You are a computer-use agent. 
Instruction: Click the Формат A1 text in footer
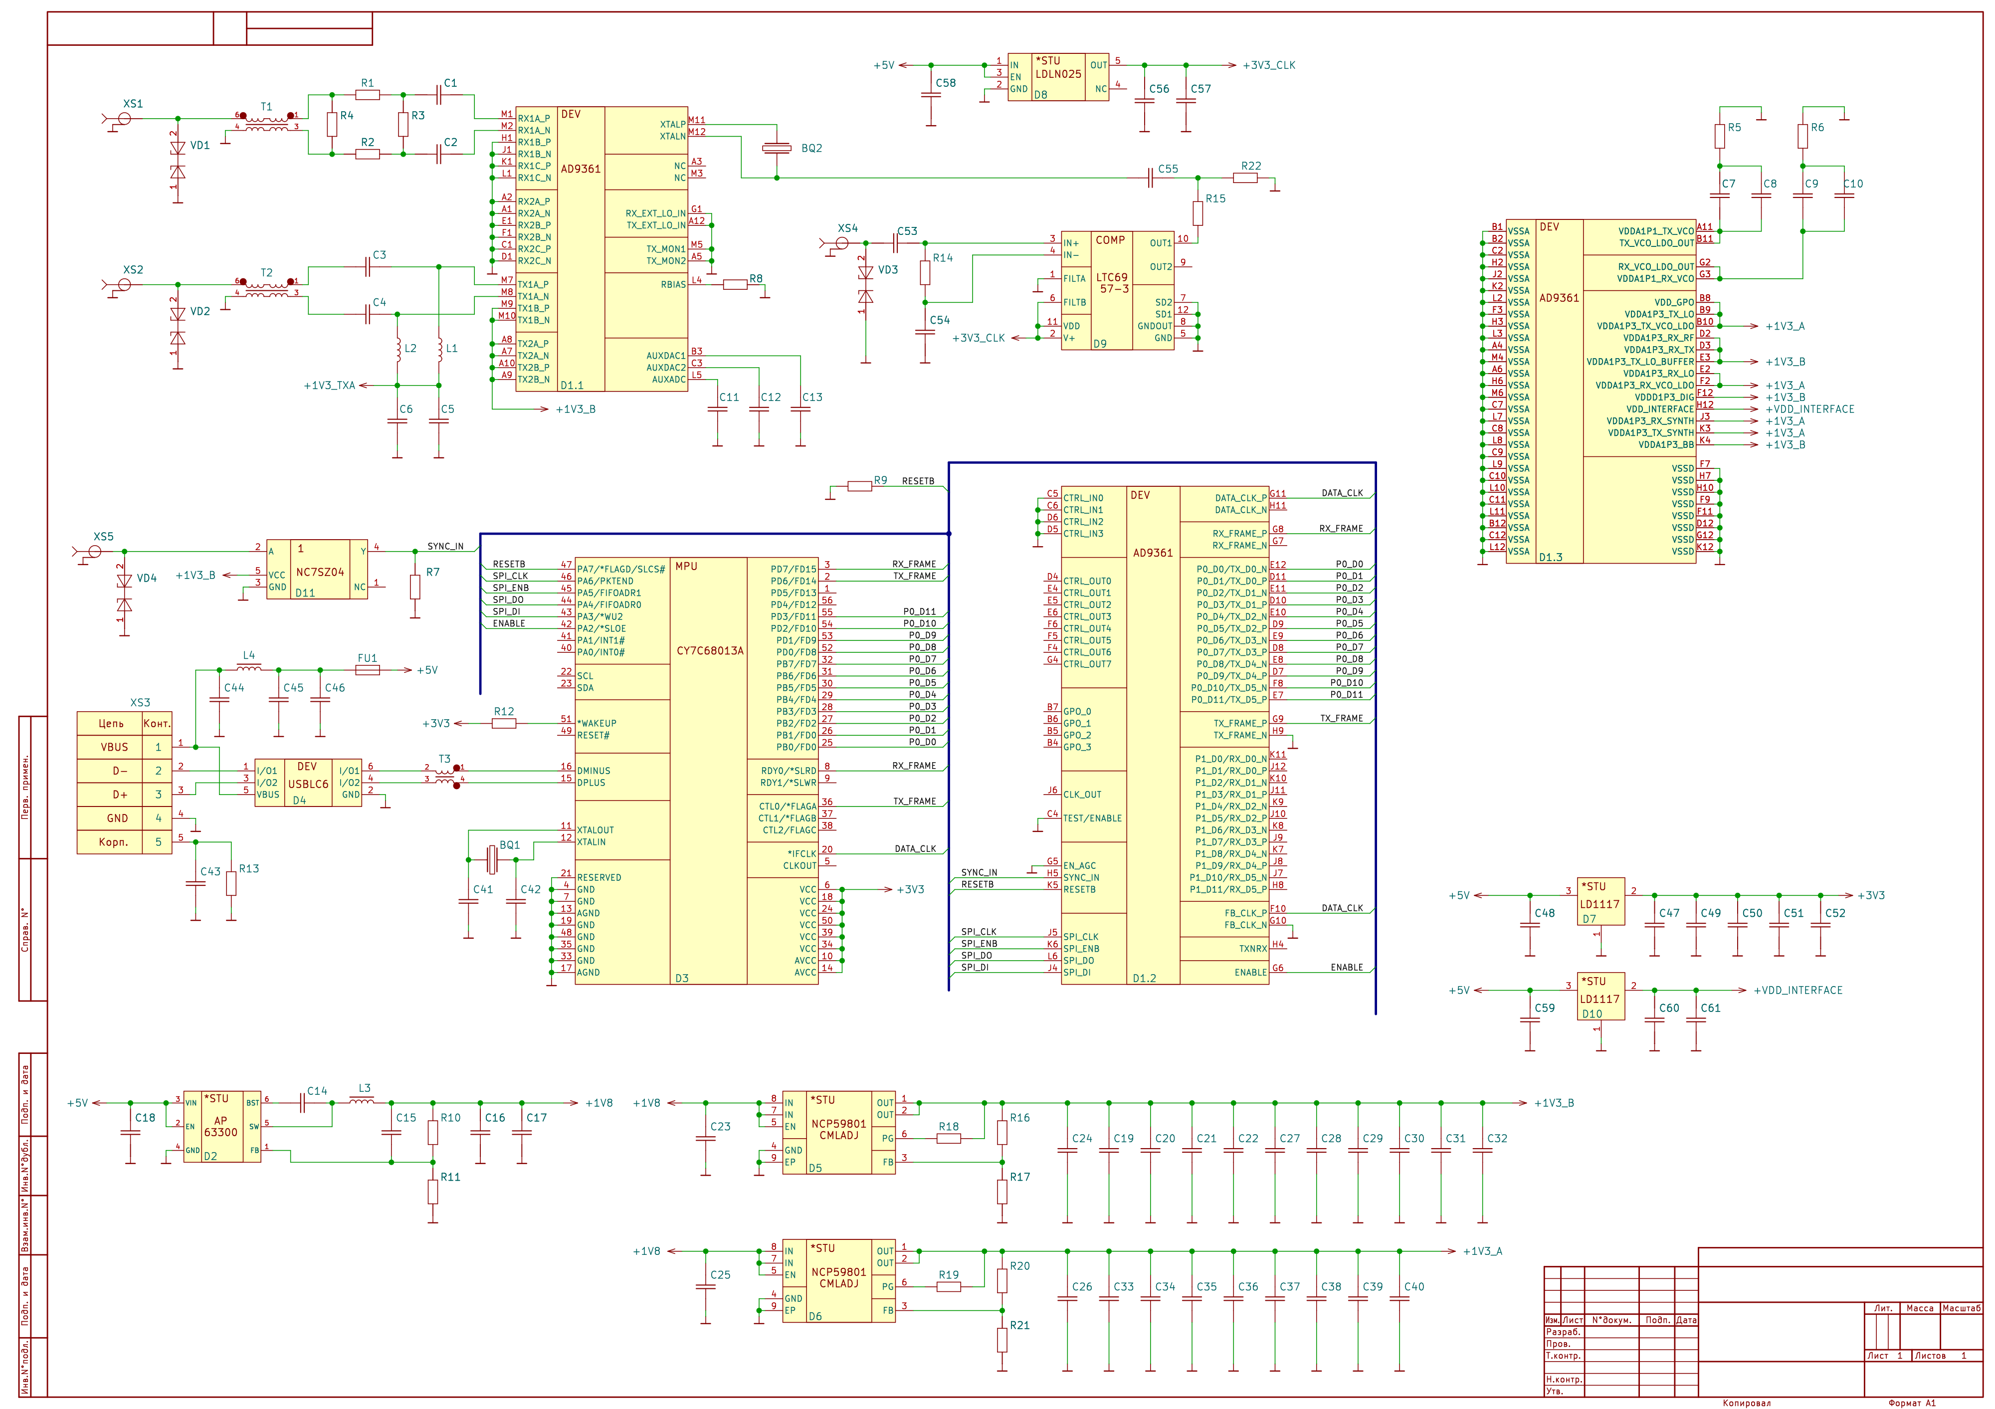(1912, 1402)
